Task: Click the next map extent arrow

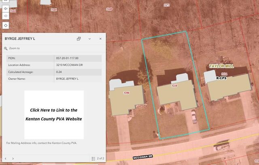Action: point(6,16)
